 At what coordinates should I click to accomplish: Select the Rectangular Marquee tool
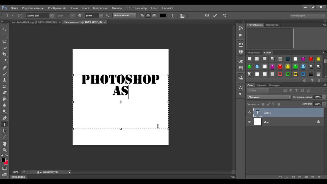point(5,36)
